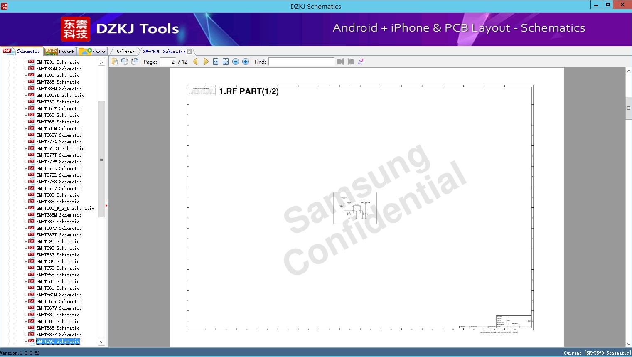Screen dimensions: 632x357
Task: Open SM-T555 Schematic
Action: pos(58,275)
